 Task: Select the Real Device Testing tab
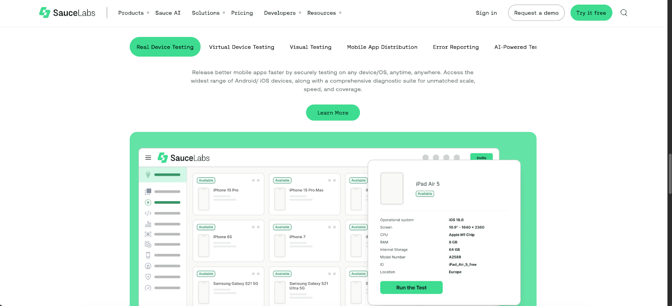tap(165, 47)
